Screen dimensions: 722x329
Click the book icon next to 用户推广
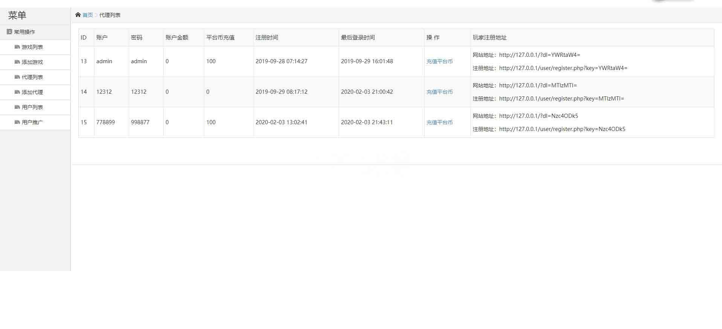click(x=17, y=122)
